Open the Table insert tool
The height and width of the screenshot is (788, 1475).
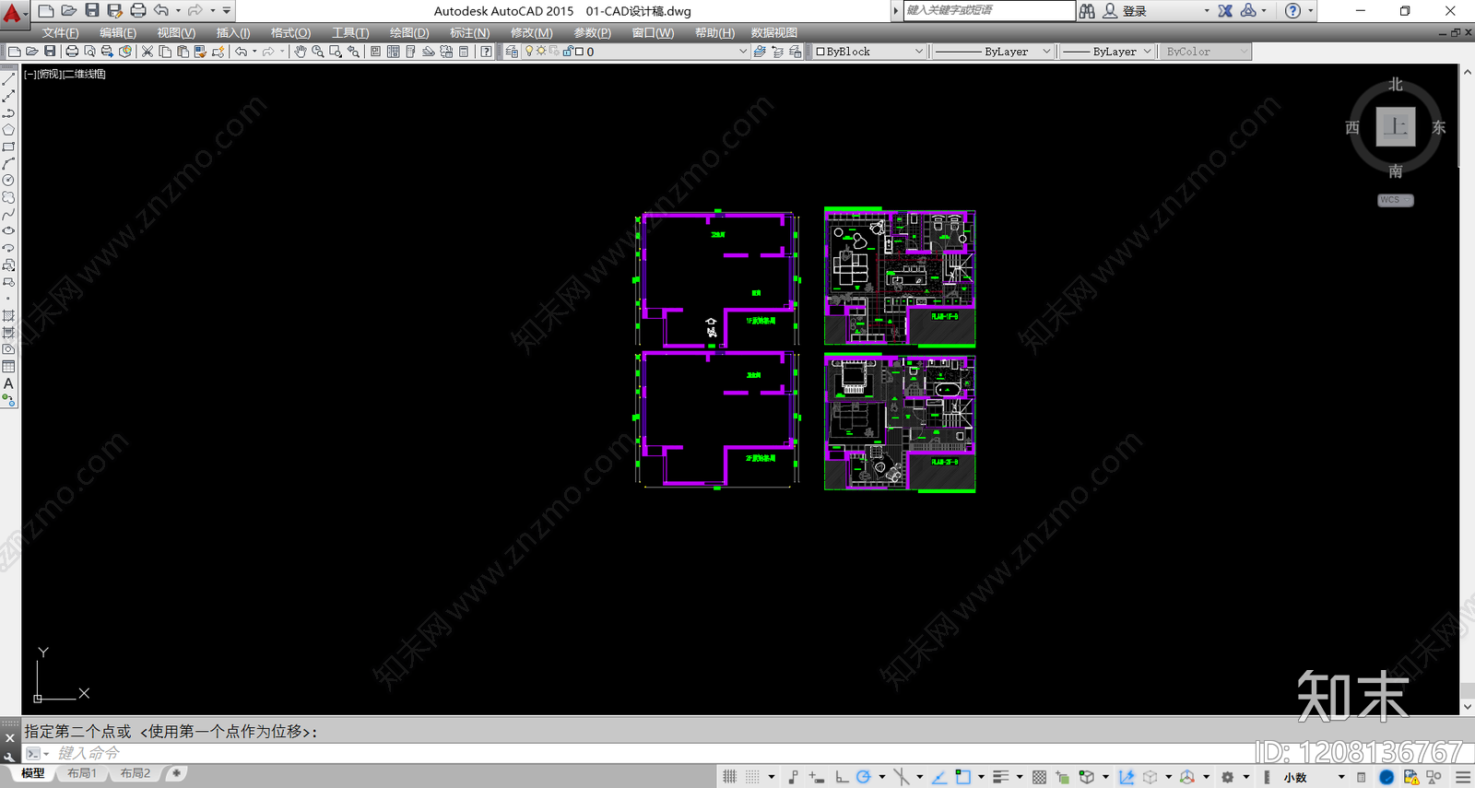[8, 367]
